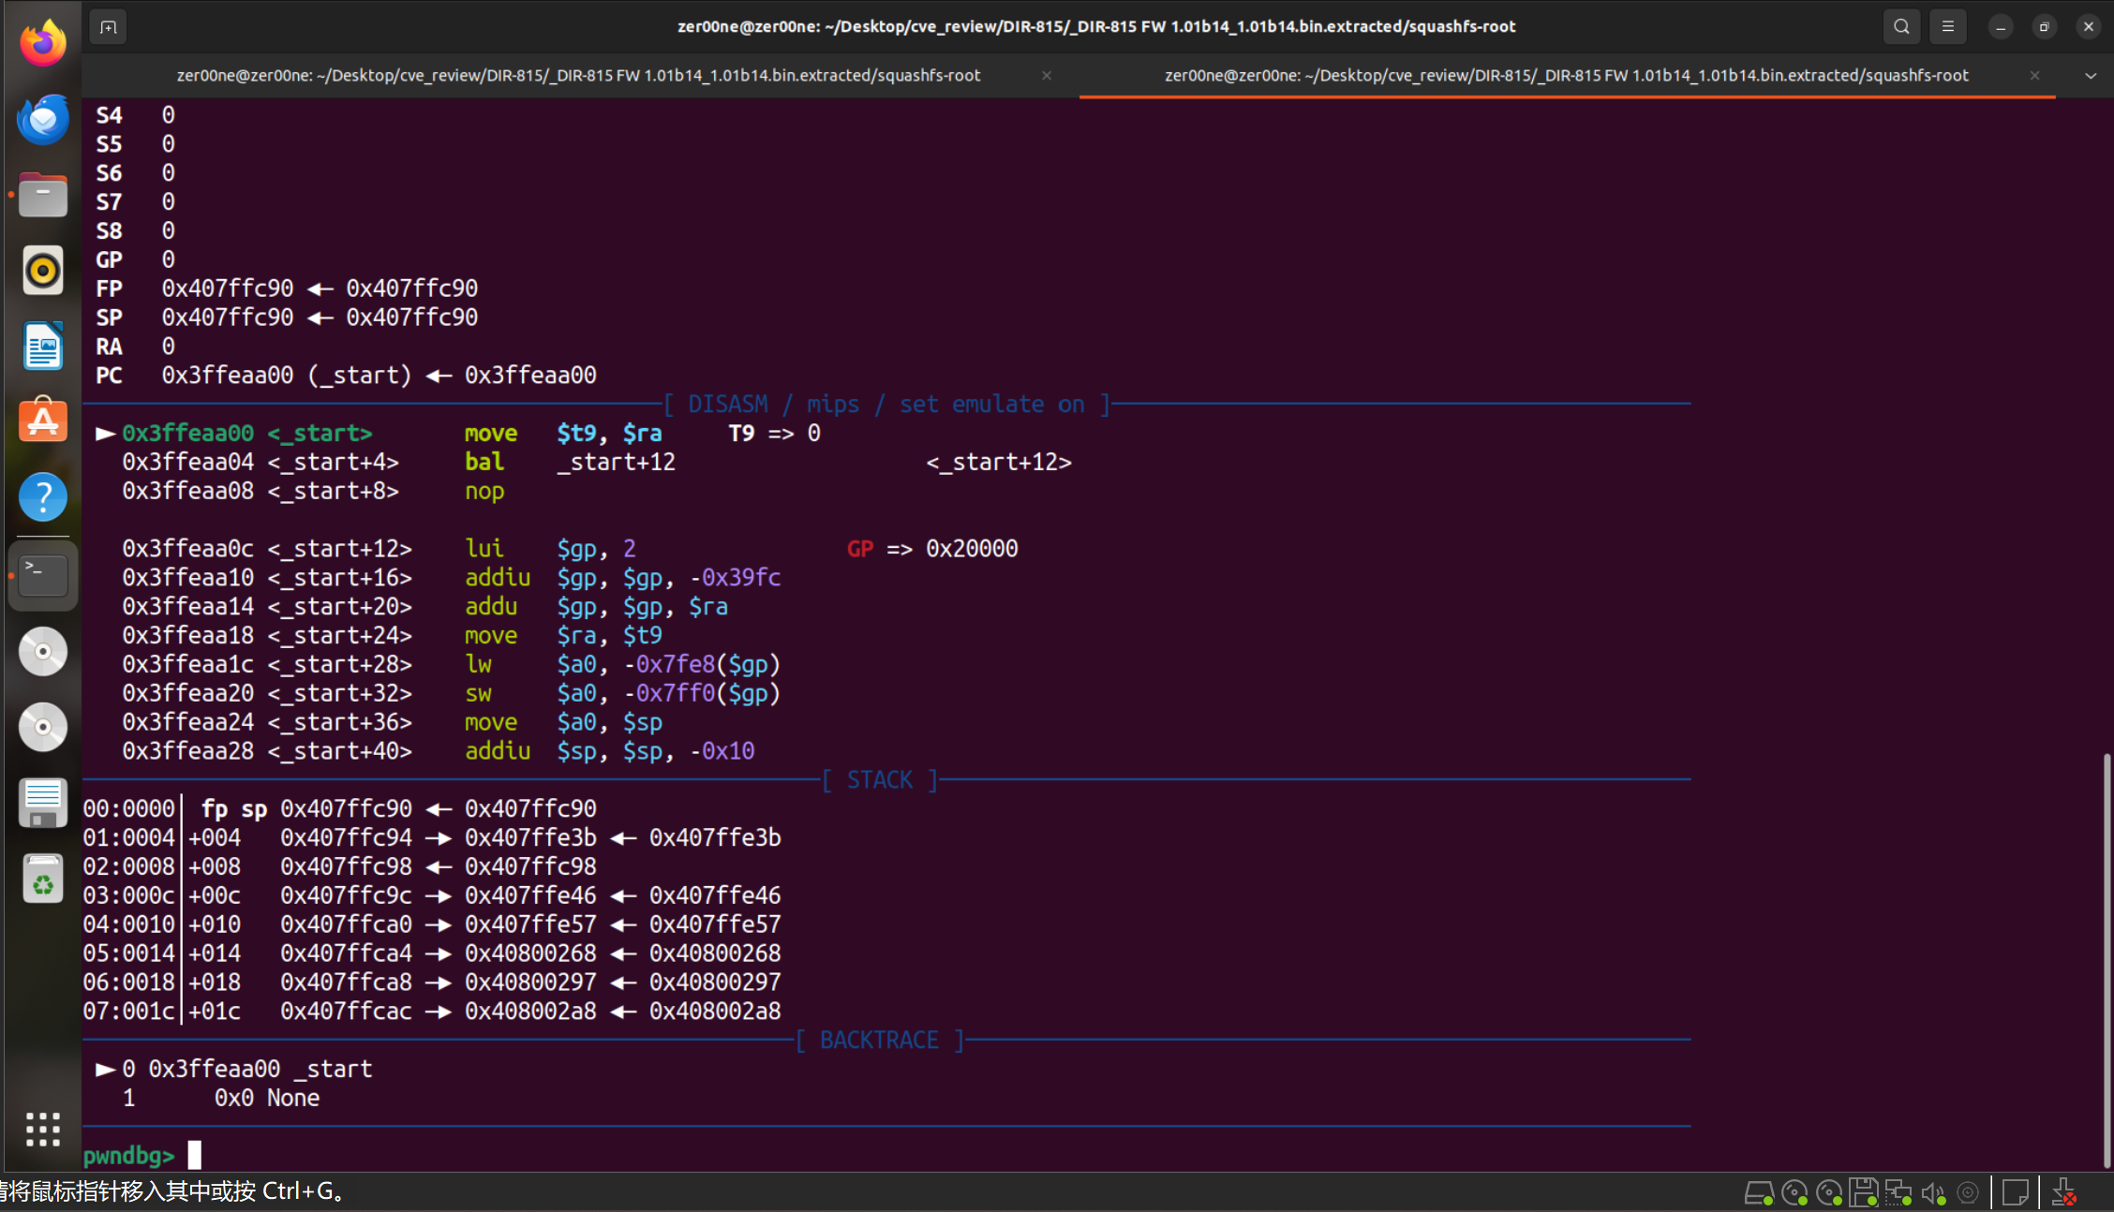Show Applications grid button
Screen dimensions: 2114x1212
[x=43, y=1130]
